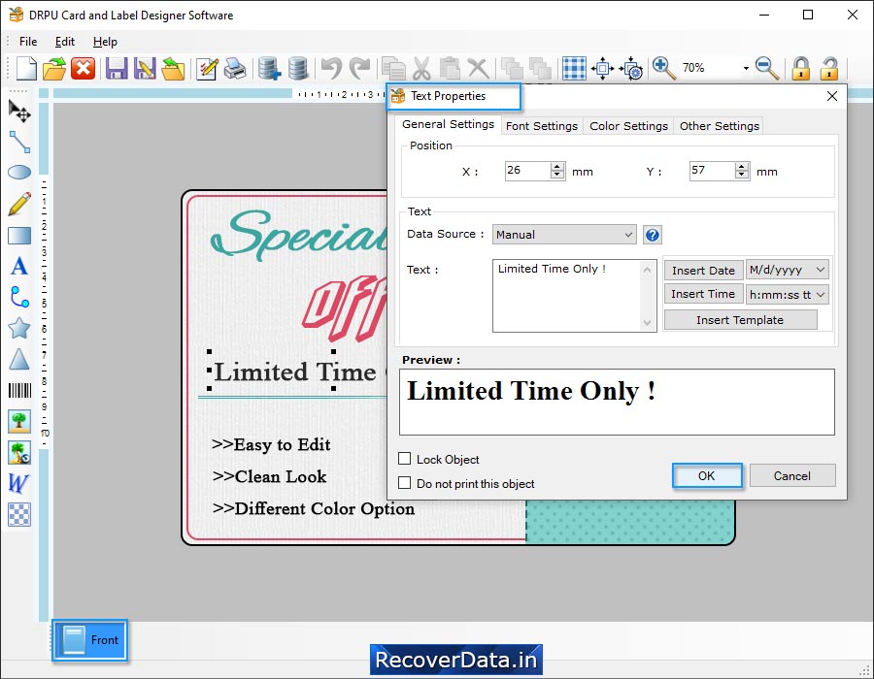This screenshot has width=874, height=679.
Task: Click the checkered pattern background tool
Action: pos(19,514)
